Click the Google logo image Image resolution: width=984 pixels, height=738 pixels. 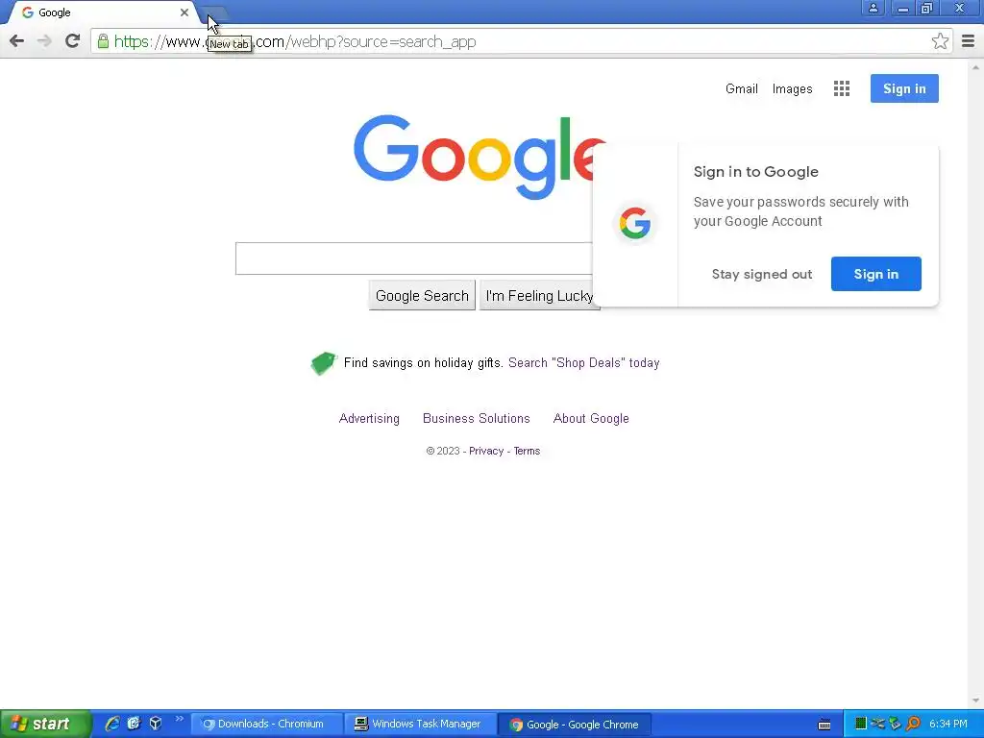[x=472, y=157]
